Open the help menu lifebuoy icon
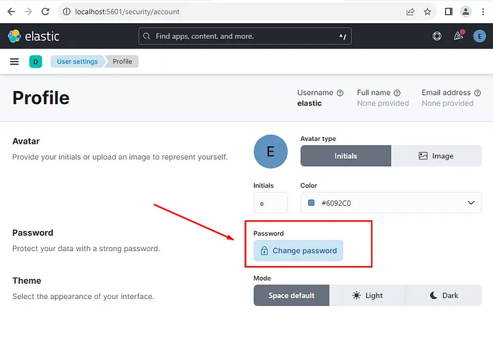Screen dimensions: 493x342 437,36
